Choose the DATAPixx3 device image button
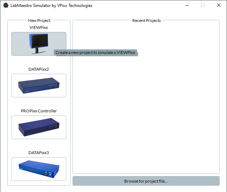Viewport: 227px width, 192px height. pyautogui.click(x=39, y=169)
